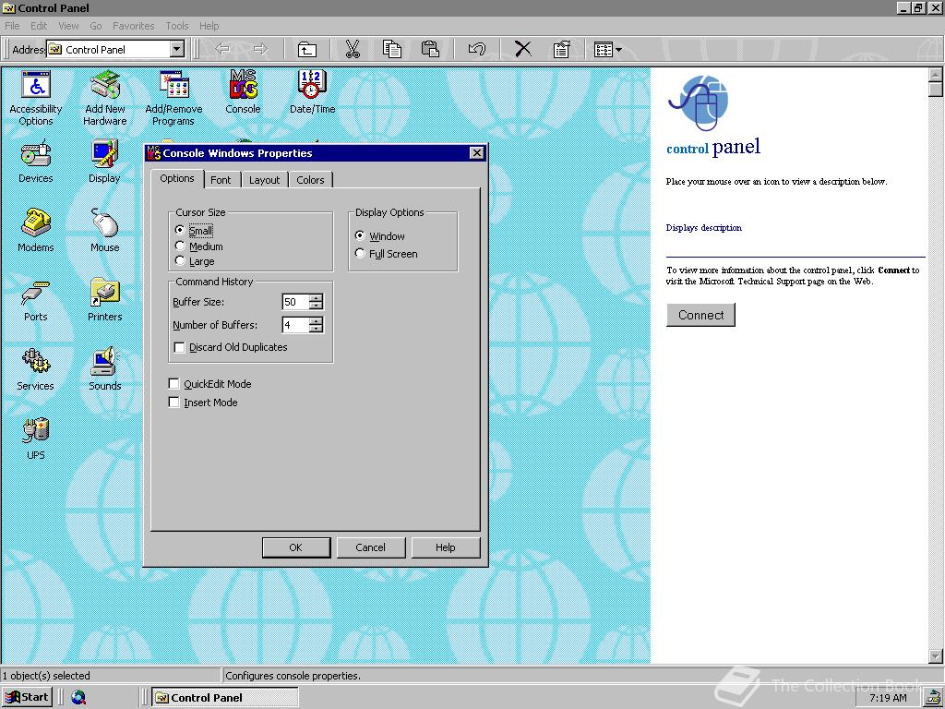Image resolution: width=945 pixels, height=709 pixels.
Task: Open the Services icon
Action: [x=36, y=369]
